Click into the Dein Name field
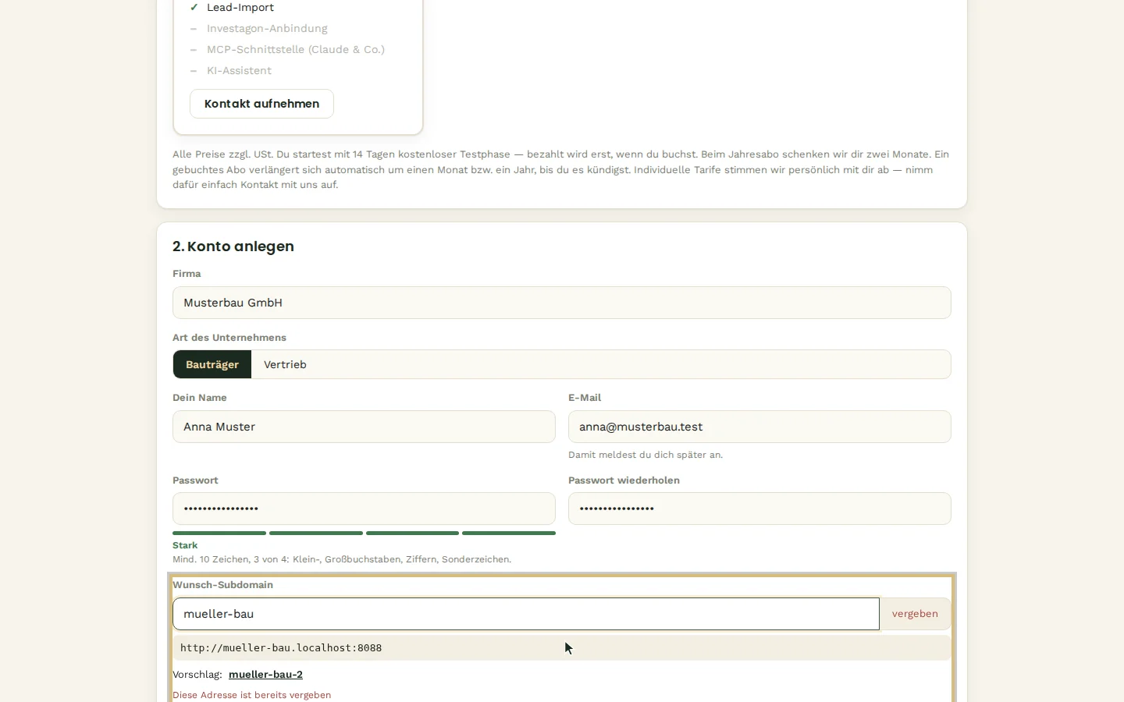 364,427
